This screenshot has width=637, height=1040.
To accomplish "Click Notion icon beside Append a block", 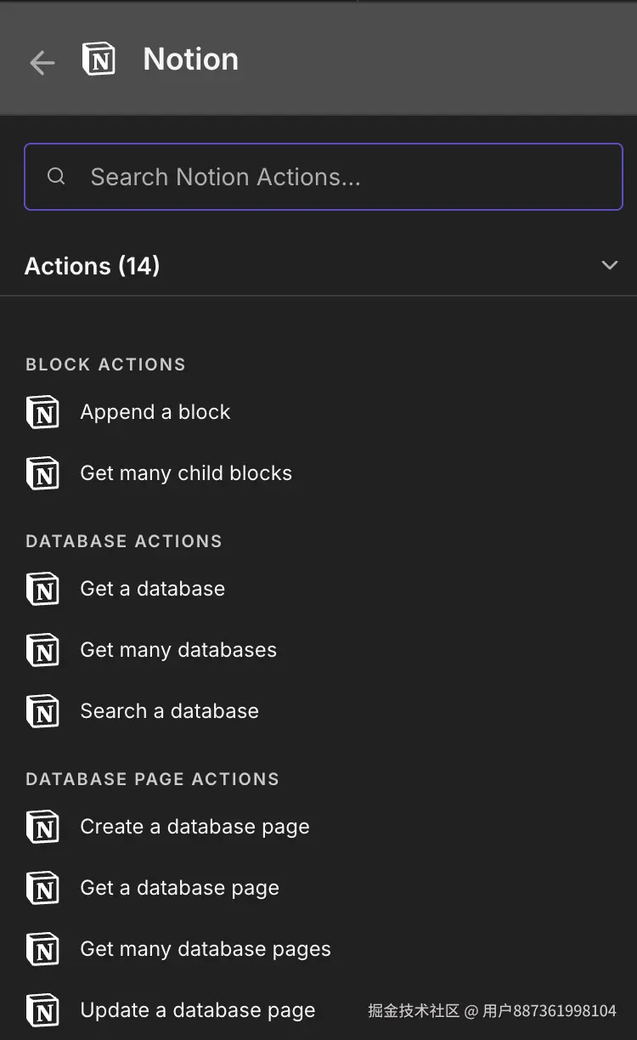I will [42, 412].
